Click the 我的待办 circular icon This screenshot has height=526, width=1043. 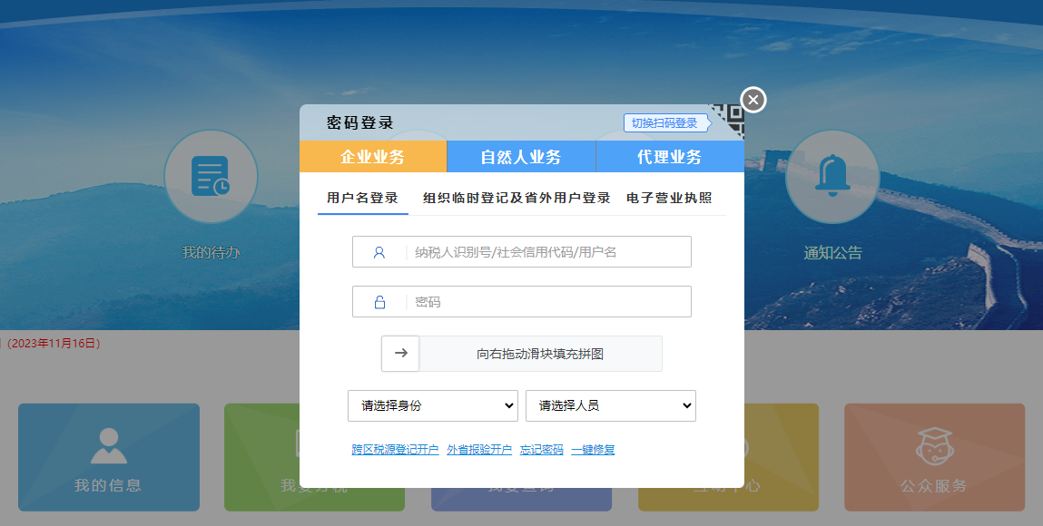point(211,177)
